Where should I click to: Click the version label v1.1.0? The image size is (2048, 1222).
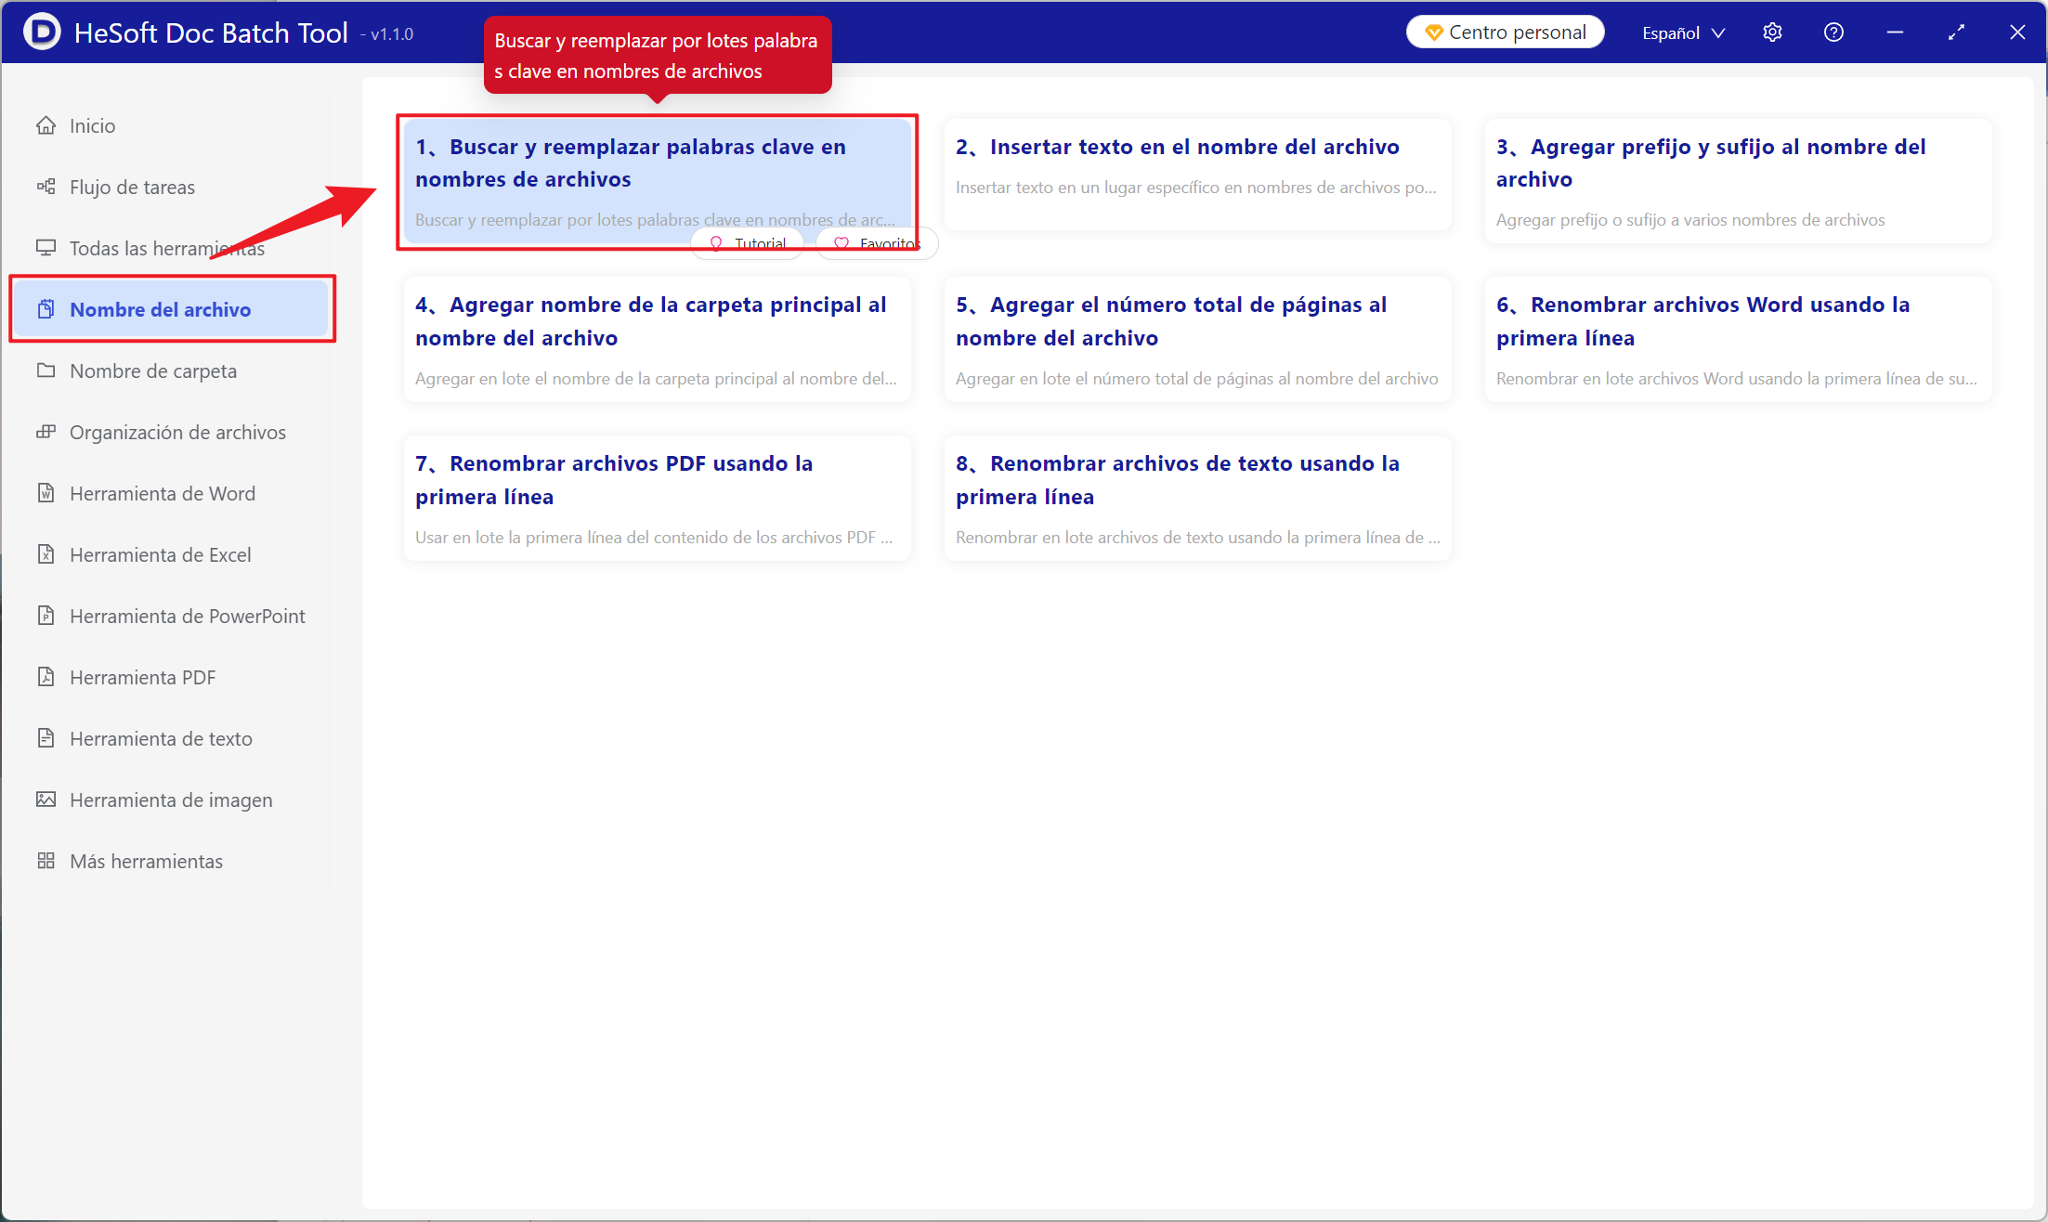(x=391, y=34)
